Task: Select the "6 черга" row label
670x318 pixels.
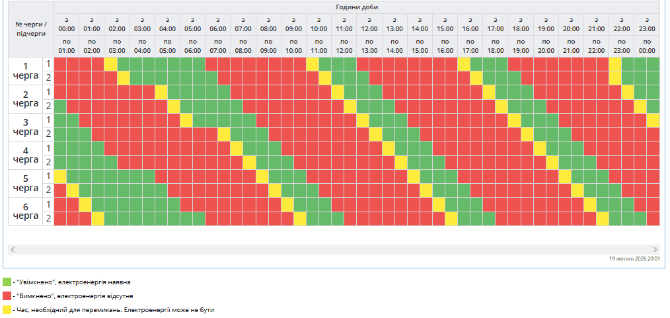Action: 26,212
